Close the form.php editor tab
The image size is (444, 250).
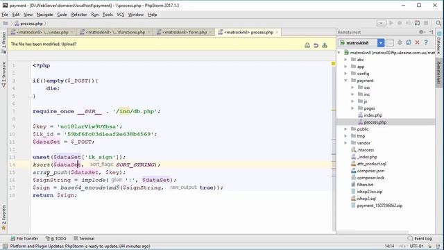tap(210, 33)
